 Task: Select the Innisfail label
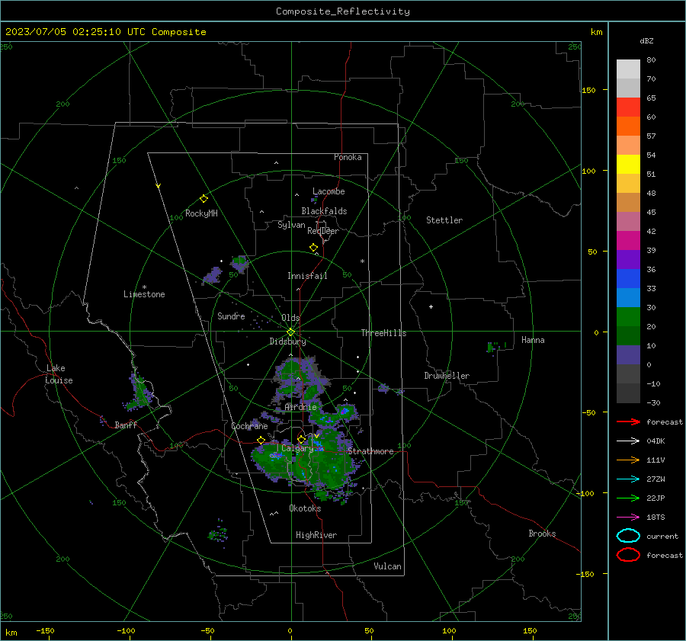click(x=307, y=276)
